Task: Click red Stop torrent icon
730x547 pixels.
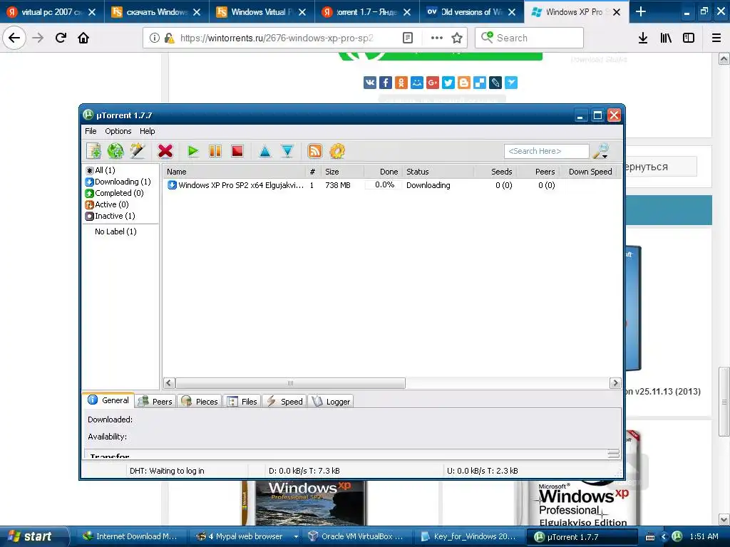Action: 237,151
